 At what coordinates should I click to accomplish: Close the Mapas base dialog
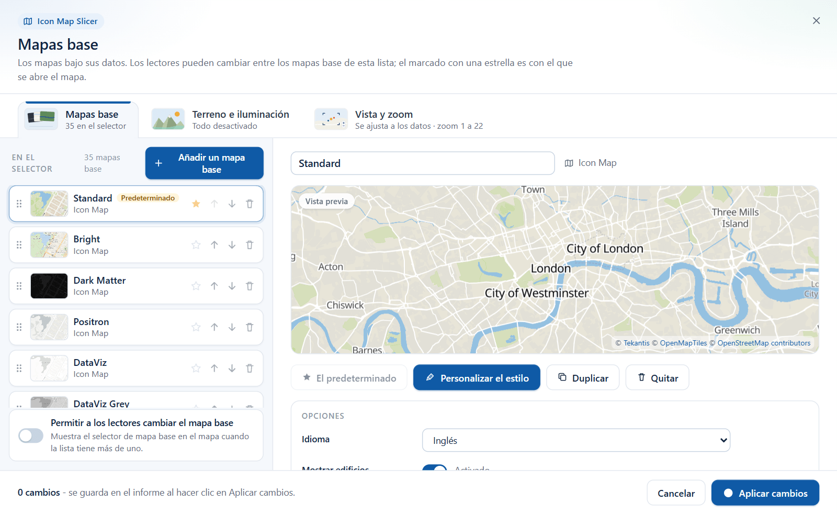click(816, 21)
